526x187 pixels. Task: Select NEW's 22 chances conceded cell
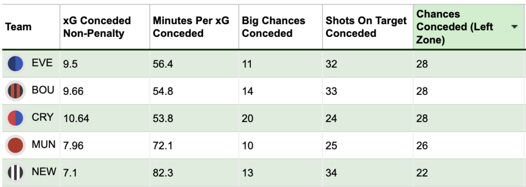pyautogui.click(x=422, y=173)
